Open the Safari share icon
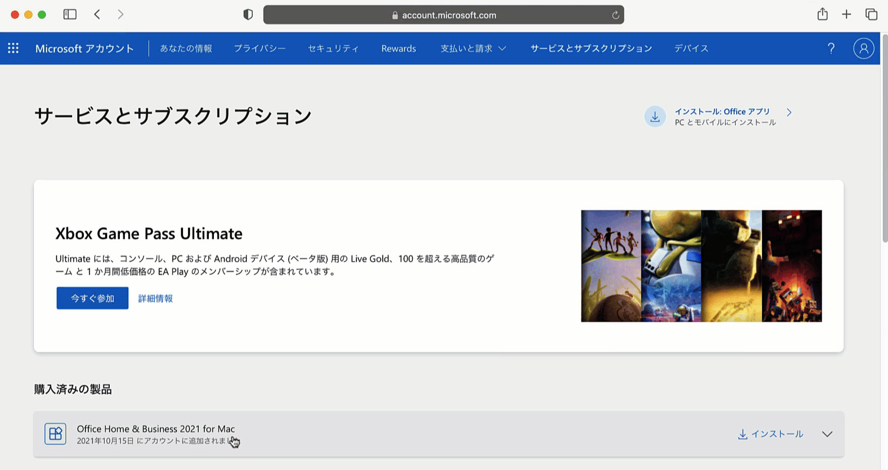 pyautogui.click(x=823, y=14)
